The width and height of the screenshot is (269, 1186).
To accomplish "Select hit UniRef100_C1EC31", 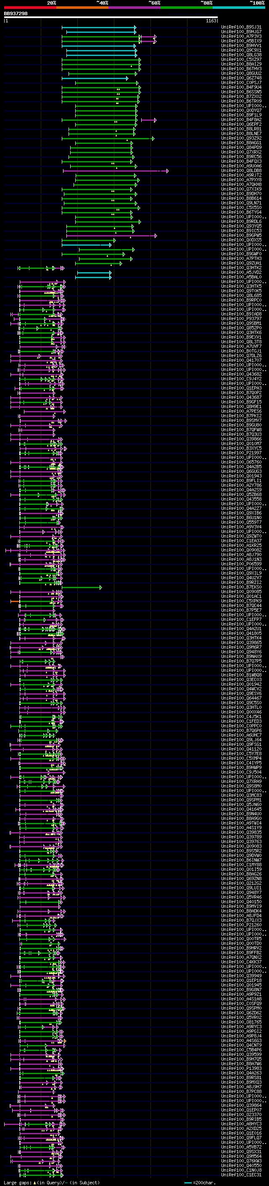I will pyautogui.click(x=241, y=1175).
